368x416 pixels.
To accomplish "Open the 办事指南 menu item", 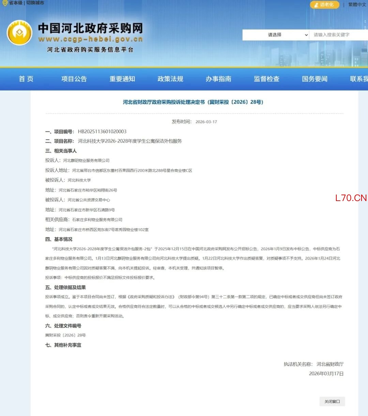I will tap(218, 79).
